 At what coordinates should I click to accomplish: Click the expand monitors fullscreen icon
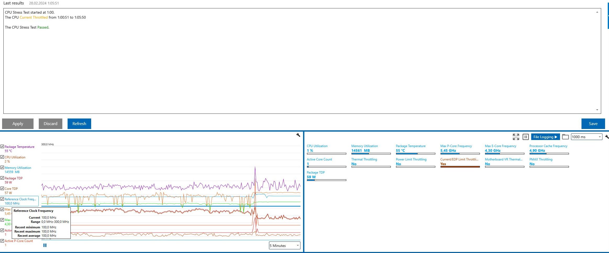516,137
